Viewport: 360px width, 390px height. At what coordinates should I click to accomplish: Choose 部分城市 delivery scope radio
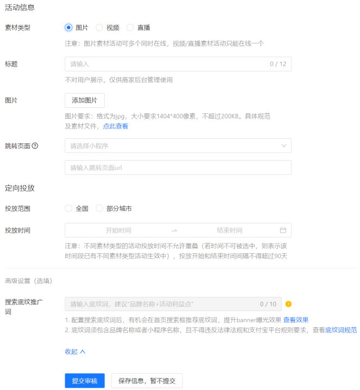click(100, 208)
